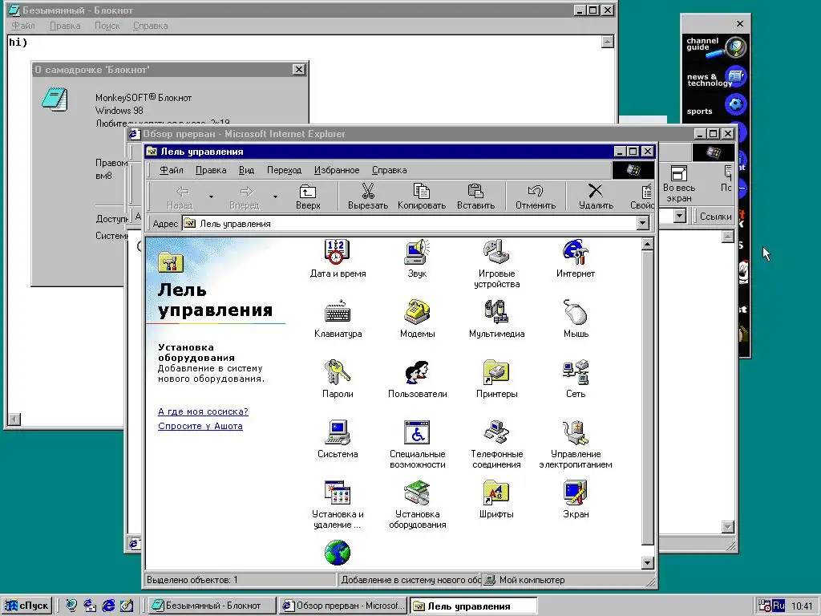Viewport: 821px width, 616px height.
Task: Open Notepad's Файл menu
Action: pyautogui.click(x=23, y=26)
